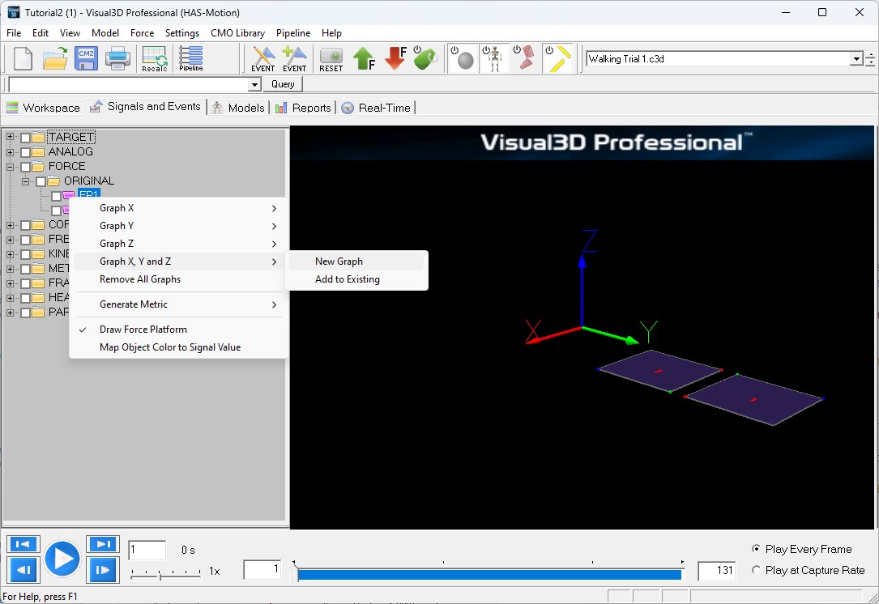This screenshot has height=604, width=879.
Task: Expand the FRE folder node
Action: point(10,239)
